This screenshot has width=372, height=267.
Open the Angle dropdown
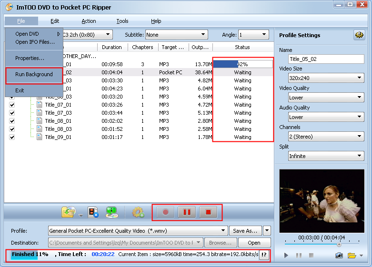pos(253,35)
